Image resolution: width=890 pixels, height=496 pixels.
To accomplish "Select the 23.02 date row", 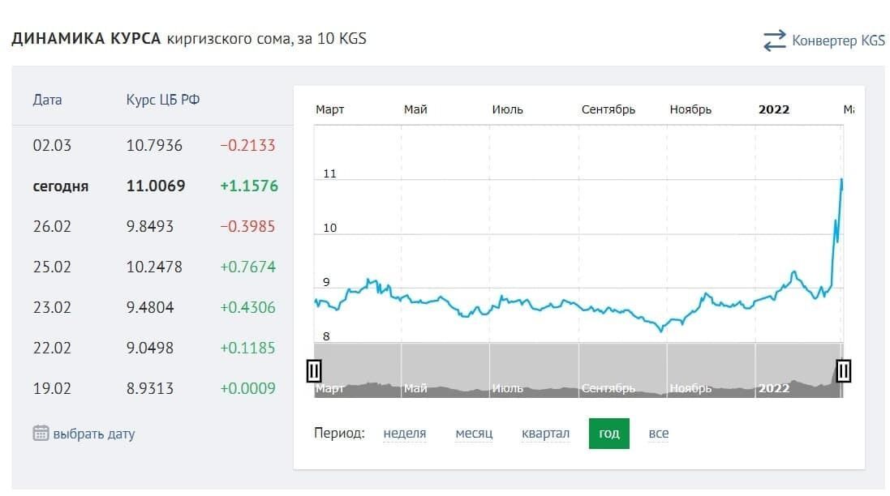I will pos(153,307).
